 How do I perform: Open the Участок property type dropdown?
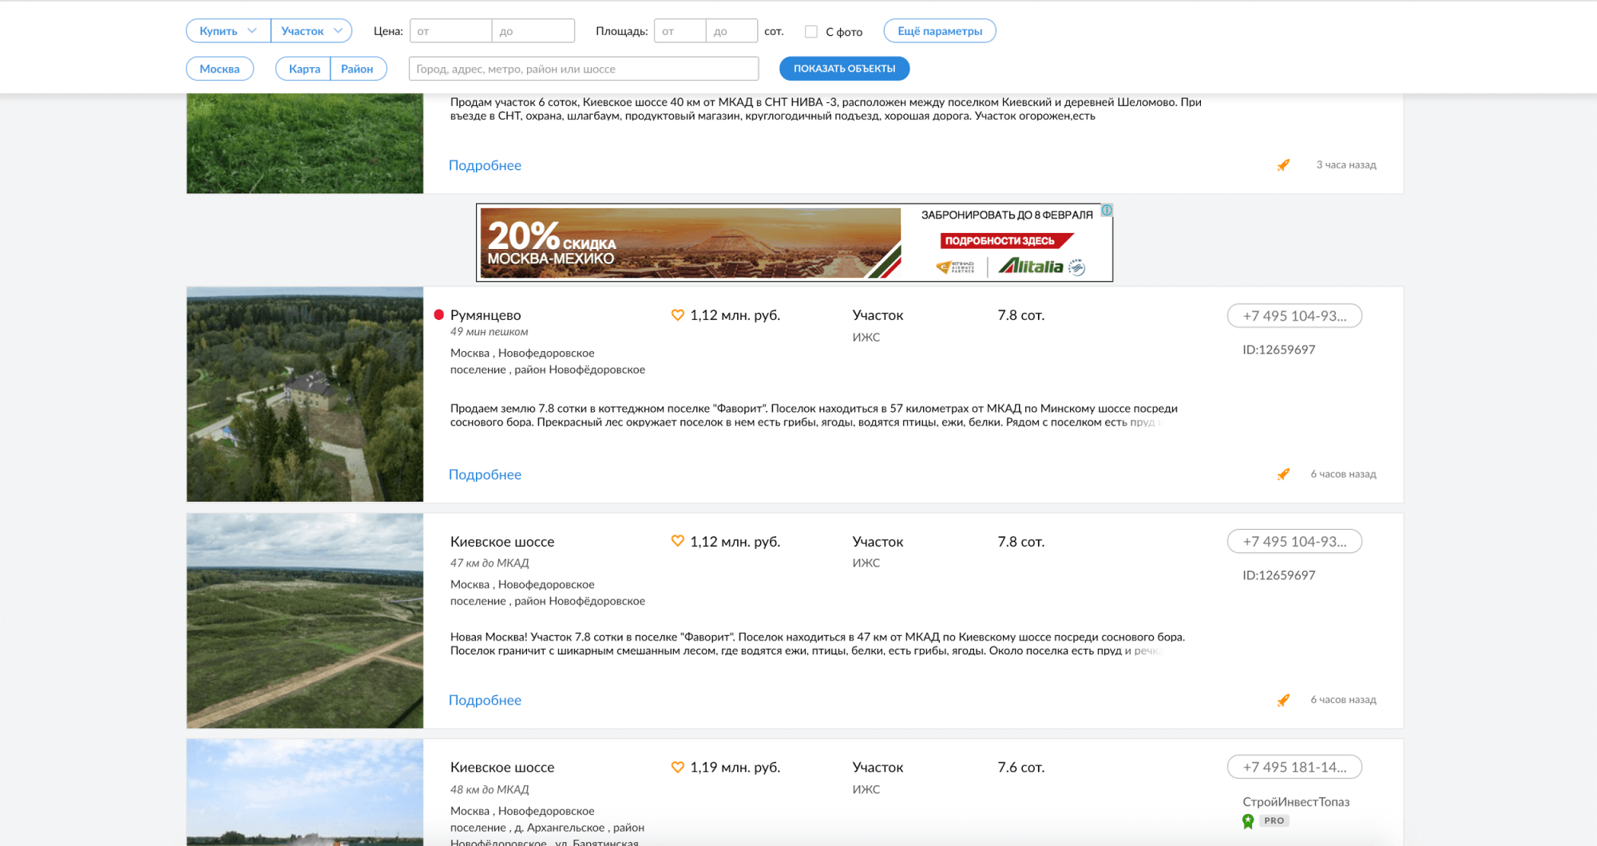(x=311, y=31)
